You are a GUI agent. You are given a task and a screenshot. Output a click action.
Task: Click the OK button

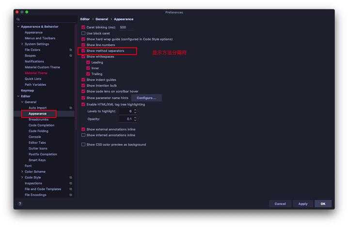323,204
